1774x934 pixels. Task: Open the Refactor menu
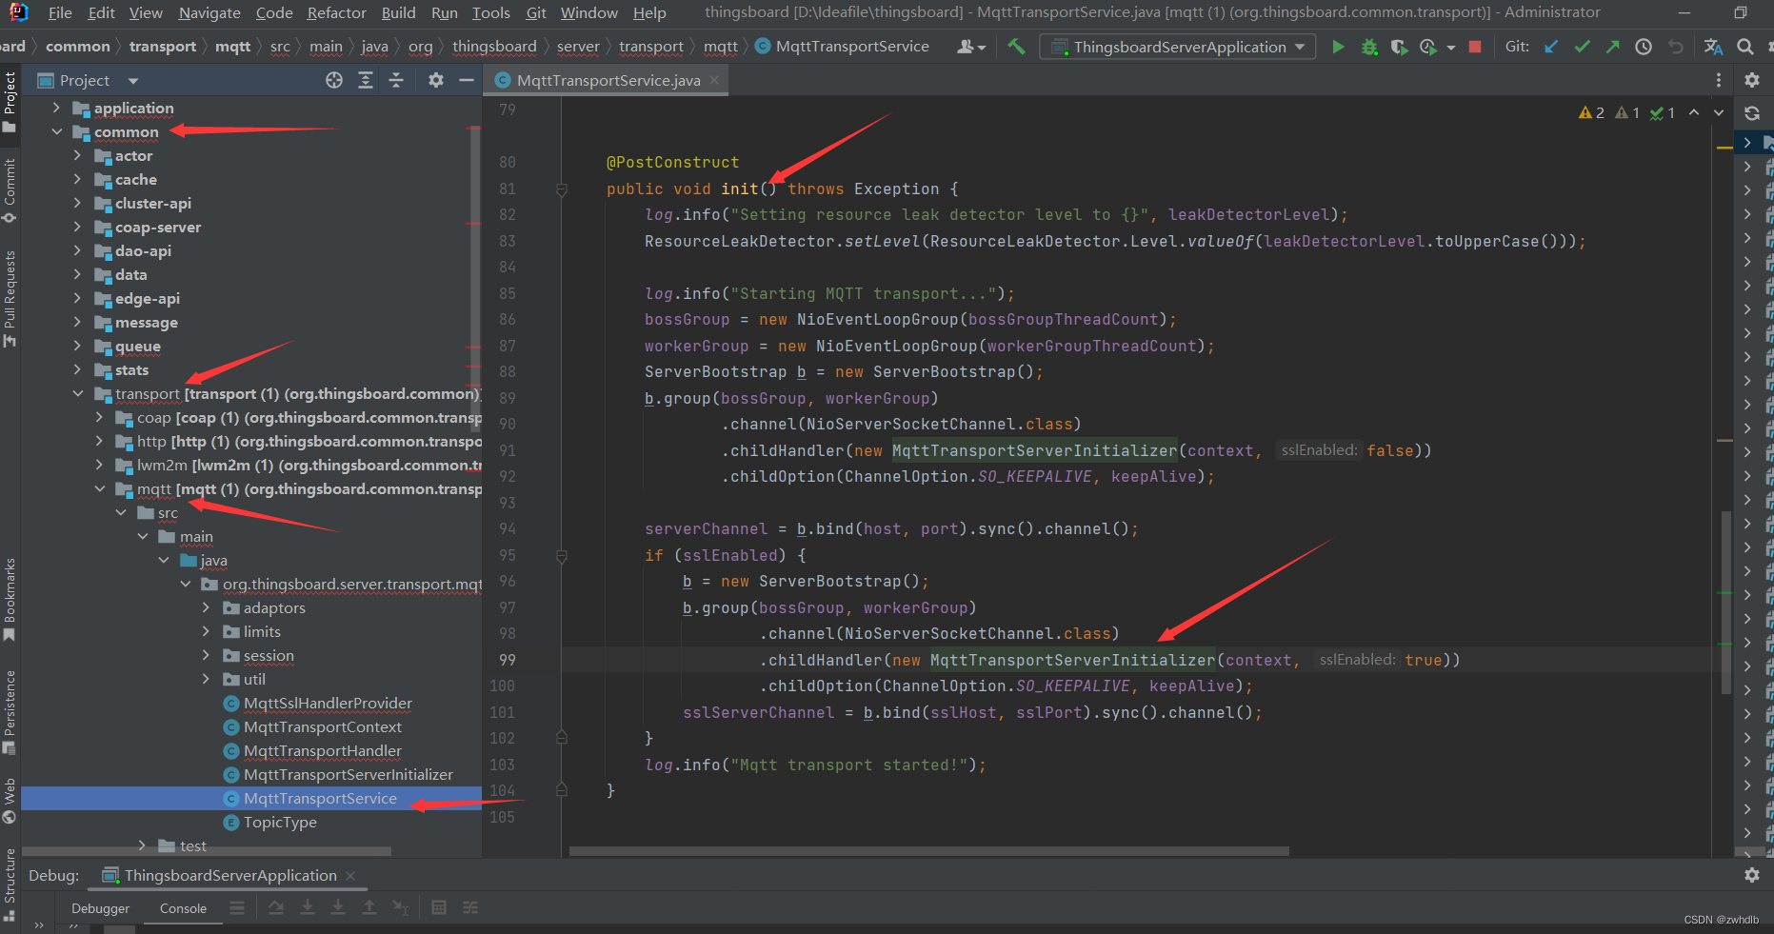pos(336,12)
